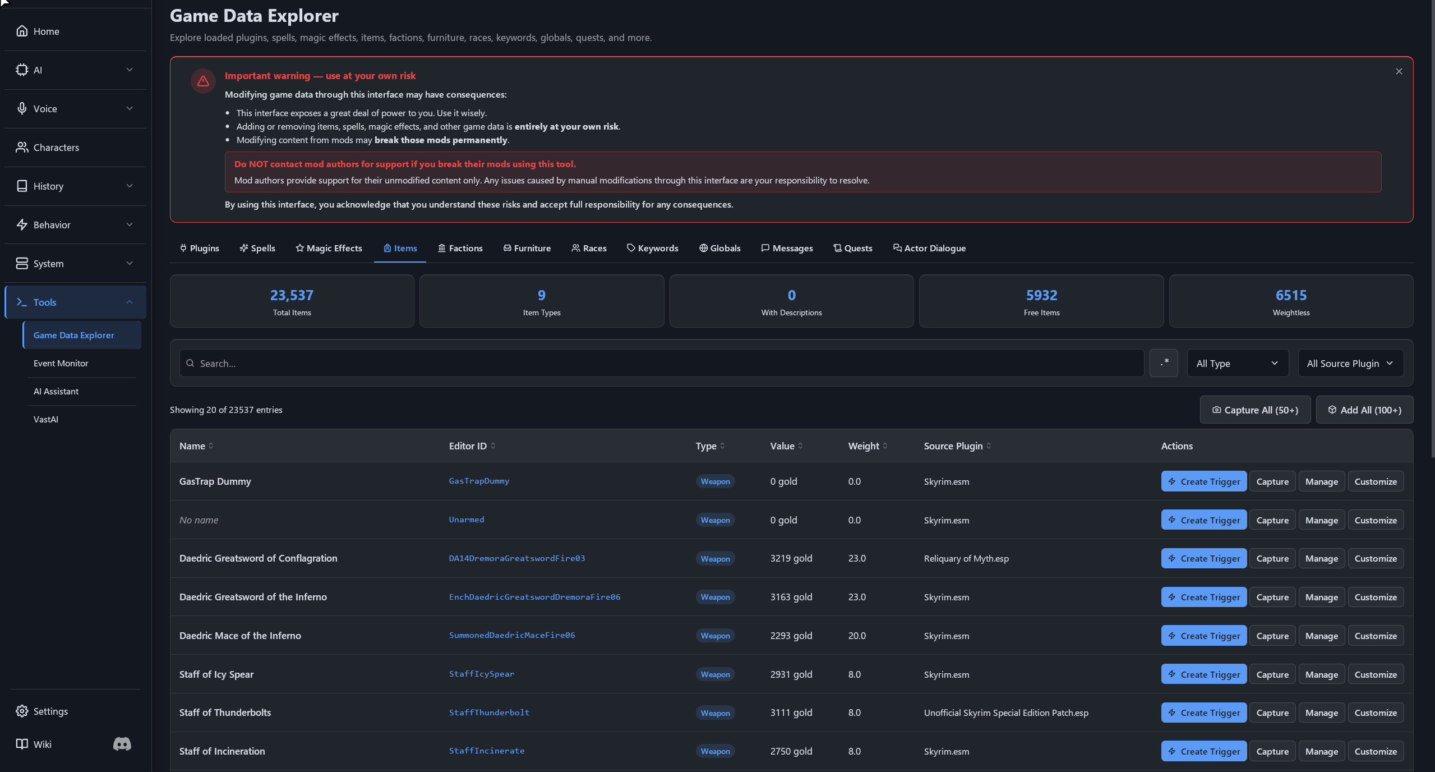Viewport: 1435px width, 772px height.
Task: Click the Globals globe icon
Action: pyautogui.click(x=703, y=248)
